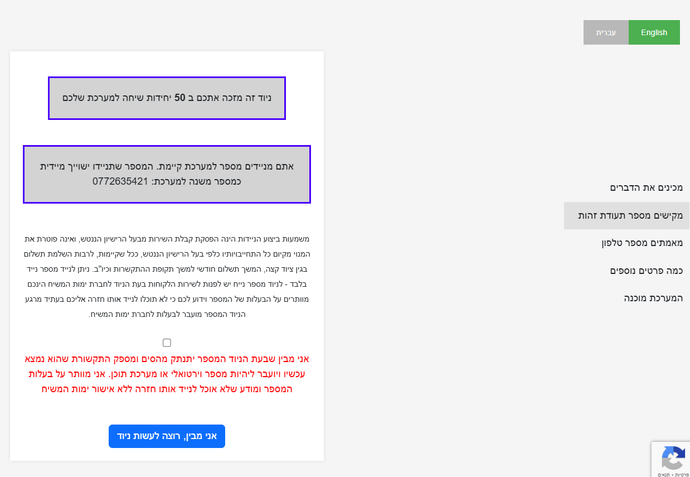The width and height of the screenshot is (690, 477).
Task: Select the עברית language button
Action: pos(606,32)
